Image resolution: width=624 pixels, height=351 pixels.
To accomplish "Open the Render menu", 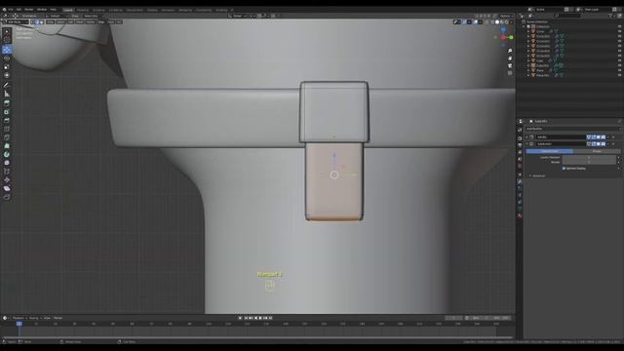I will coord(29,10).
